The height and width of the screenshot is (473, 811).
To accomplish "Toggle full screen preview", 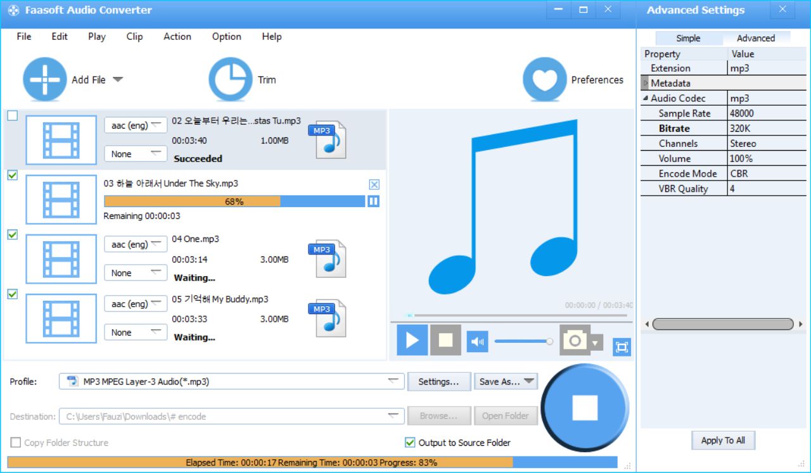I will pos(622,347).
